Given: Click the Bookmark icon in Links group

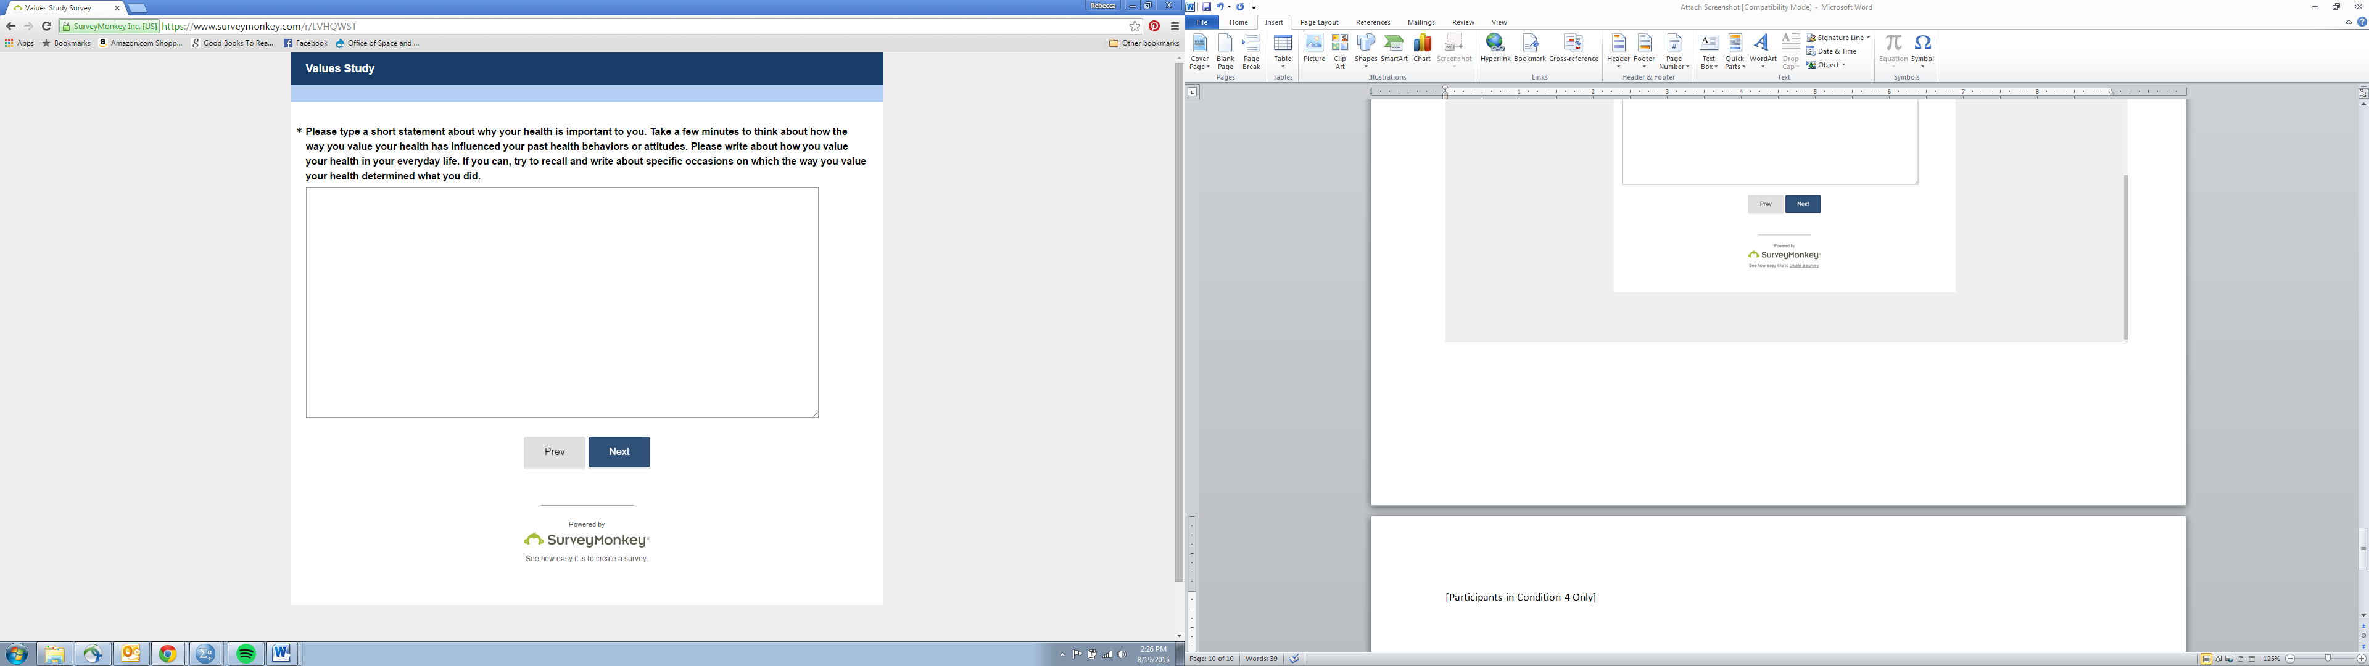Looking at the screenshot, I should tap(1529, 49).
